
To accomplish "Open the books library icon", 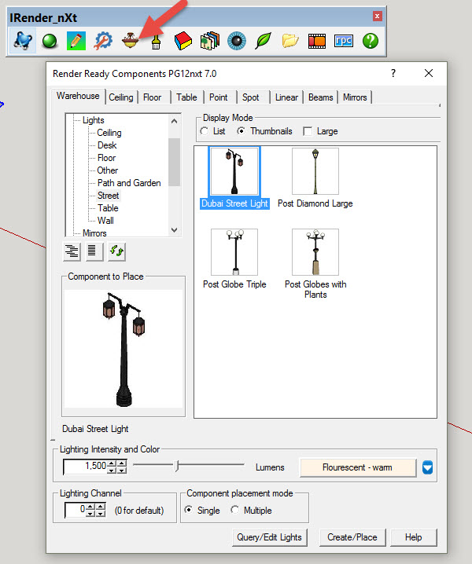I will tap(210, 41).
